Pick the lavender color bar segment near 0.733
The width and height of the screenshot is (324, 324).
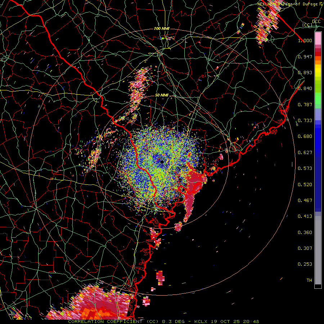pos(318,114)
